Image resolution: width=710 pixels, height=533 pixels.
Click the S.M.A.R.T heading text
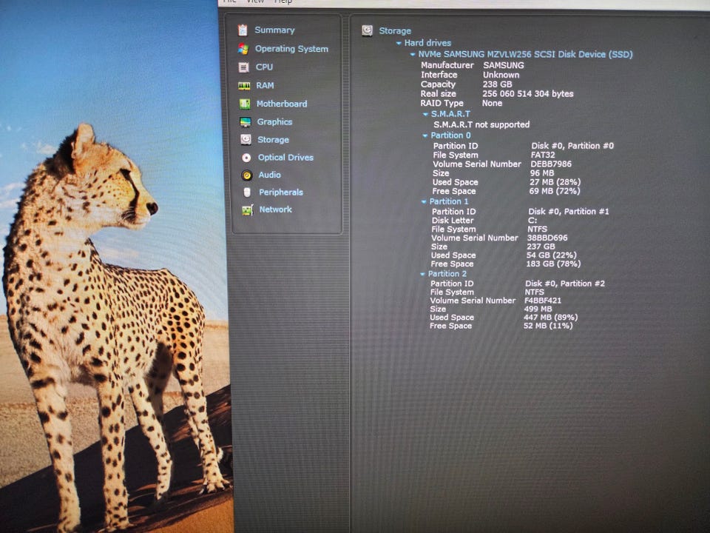[450, 114]
